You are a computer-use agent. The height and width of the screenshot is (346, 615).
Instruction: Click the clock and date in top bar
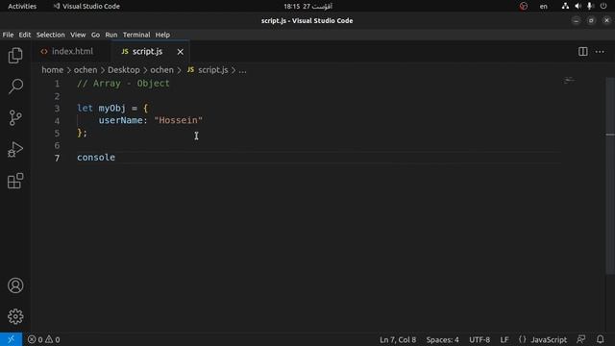pos(307,7)
